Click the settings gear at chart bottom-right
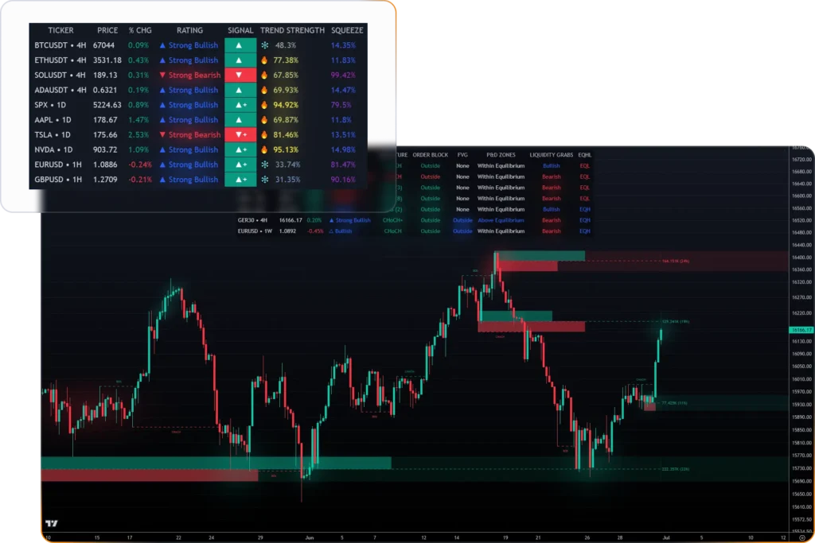Viewport: 815px width, 543px height. [x=801, y=538]
